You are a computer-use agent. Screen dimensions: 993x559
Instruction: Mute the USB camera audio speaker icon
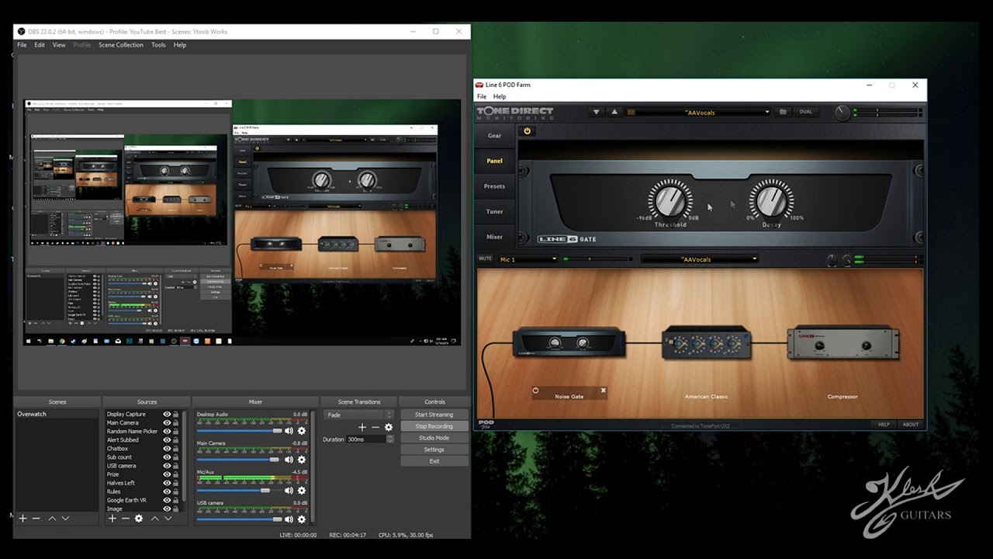[x=289, y=519]
